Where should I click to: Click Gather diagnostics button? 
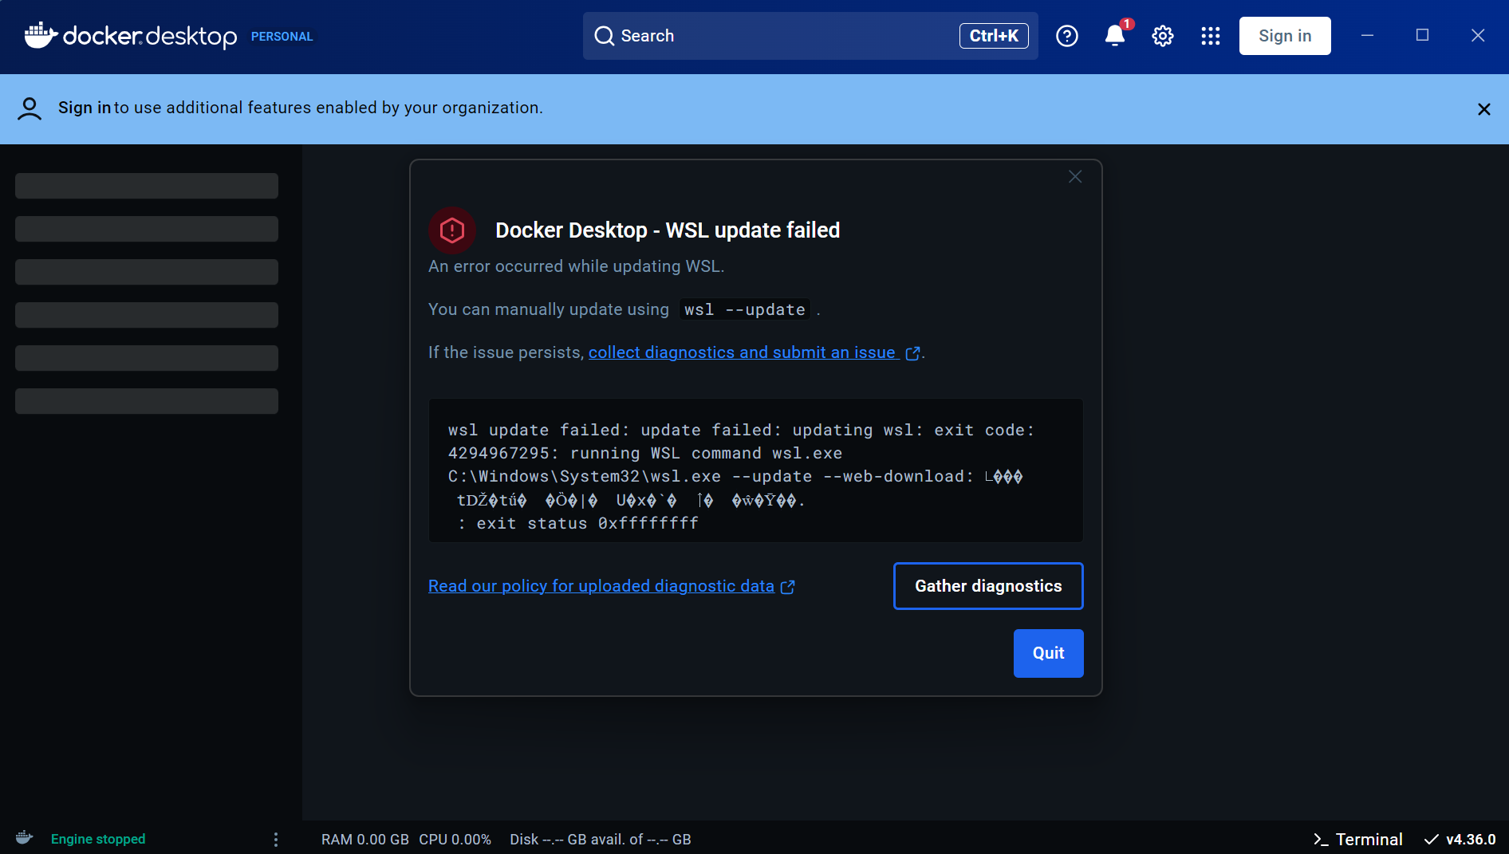pyautogui.click(x=988, y=586)
